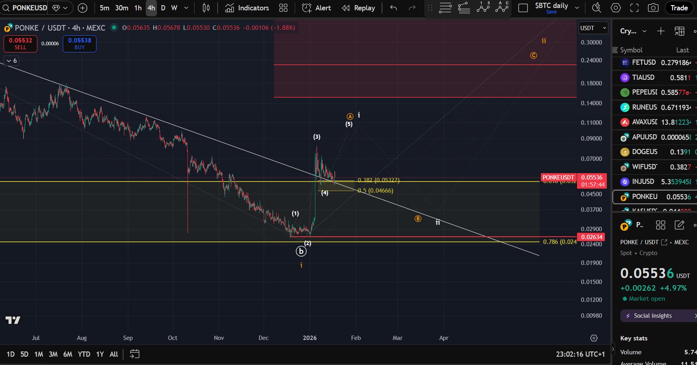
Task: Select AVAXUSD in the watchlist
Action: point(655,122)
